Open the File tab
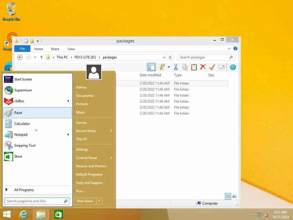This screenshot has height=220, width=293. [22, 49]
